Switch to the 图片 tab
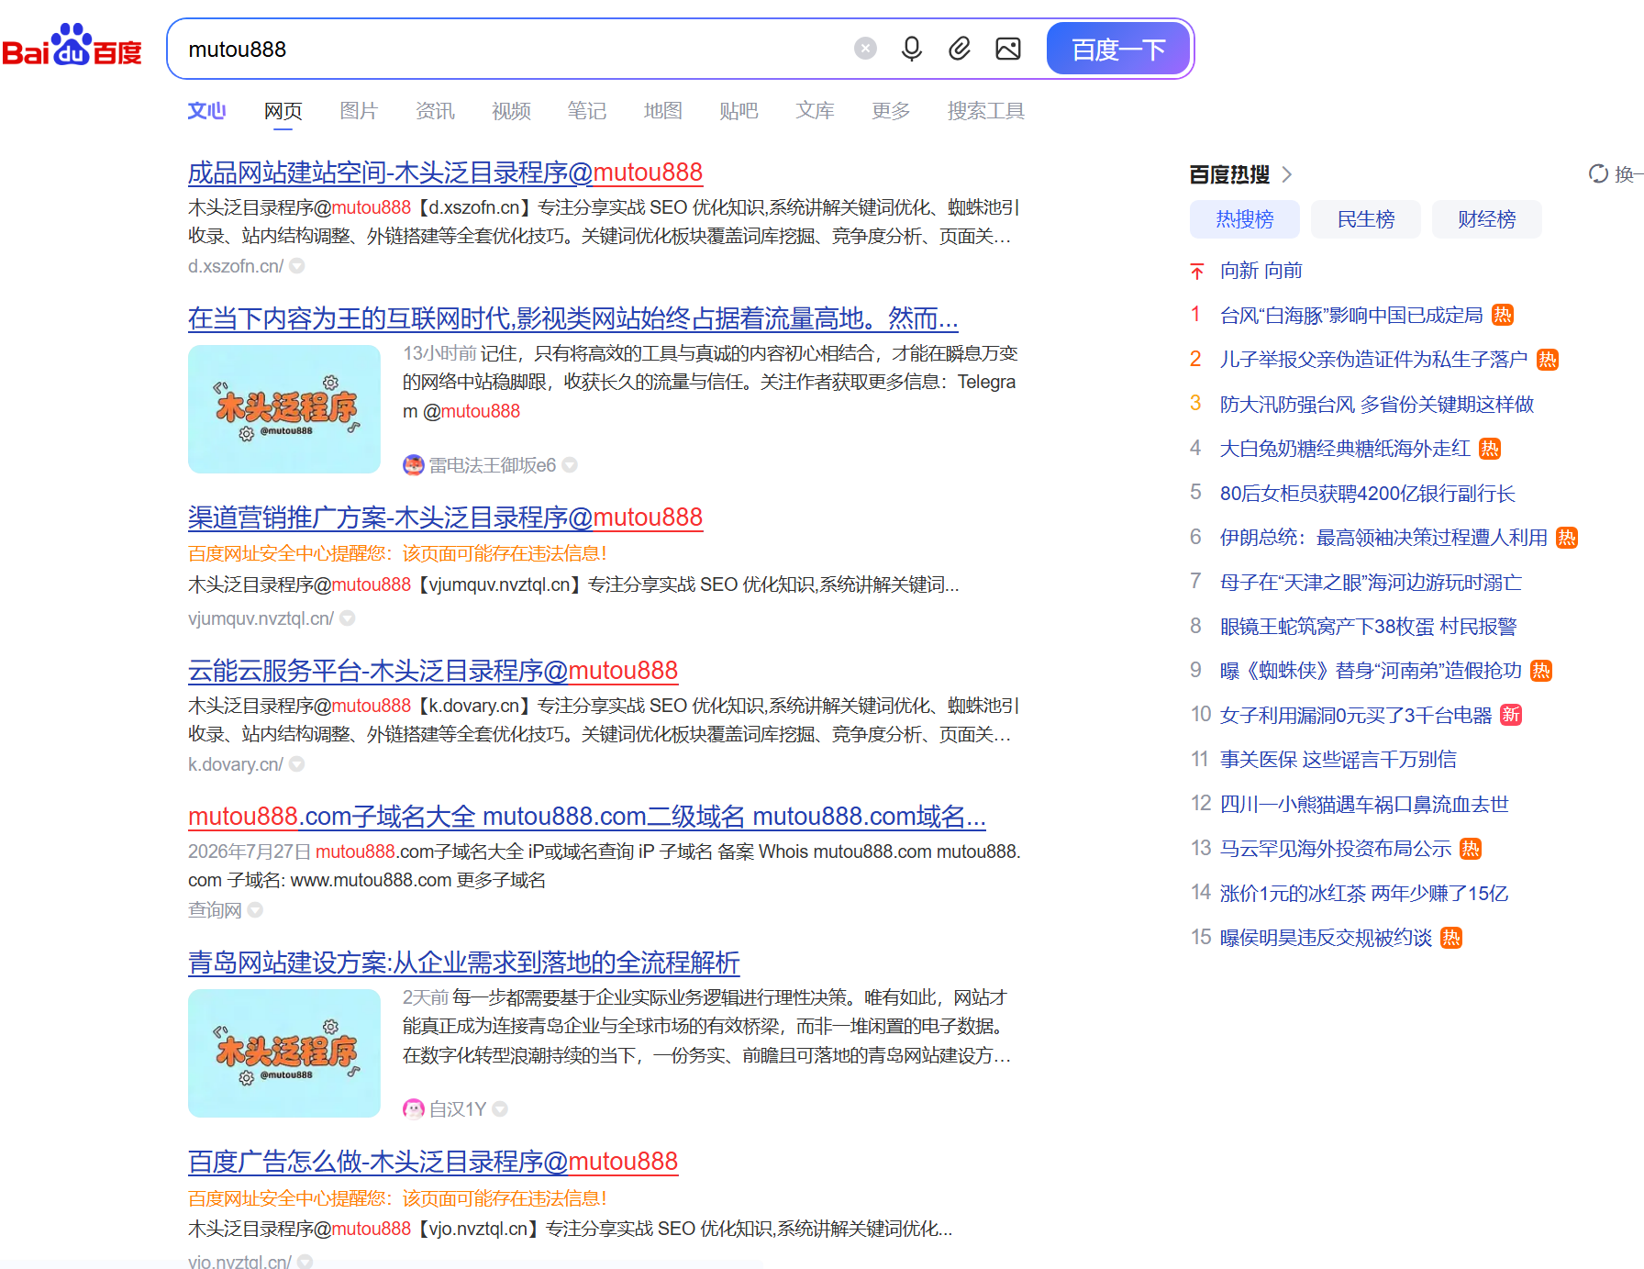1644x1269 pixels. [359, 111]
